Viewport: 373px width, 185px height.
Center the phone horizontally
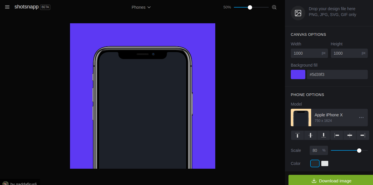[350, 135]
